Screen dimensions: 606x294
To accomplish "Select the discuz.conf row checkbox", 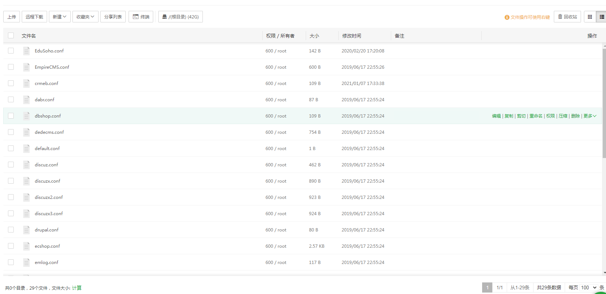I will coord(11,165).
